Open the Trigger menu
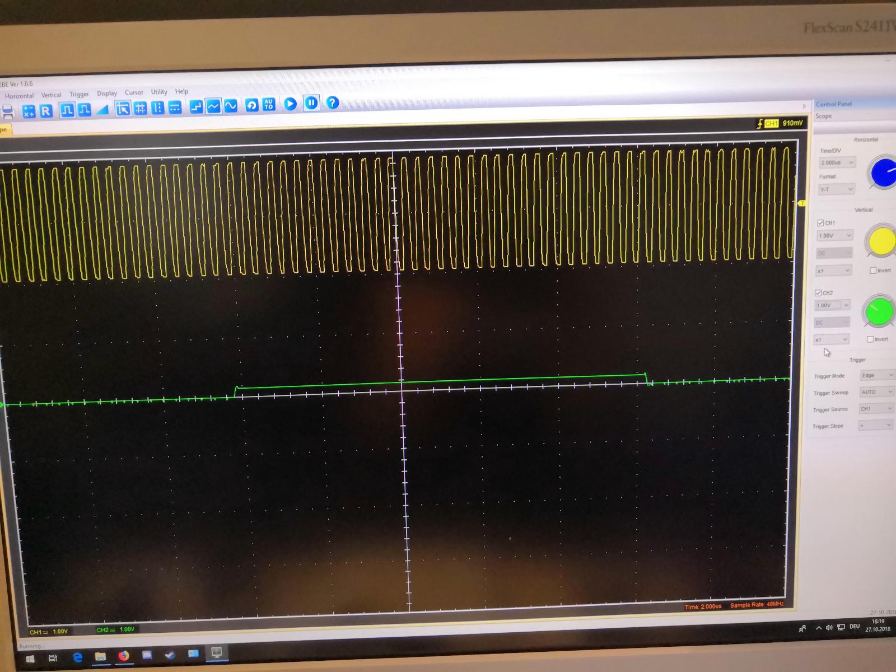 pos(79,94)
